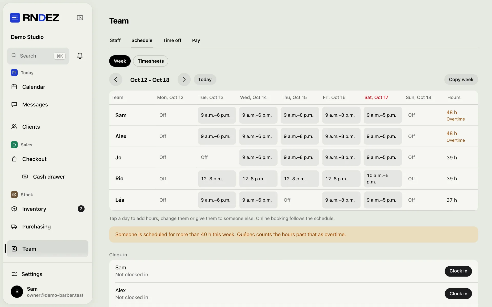Go to Clients section
The width and height of the screenshot is (492, 307).
point(48,127)
